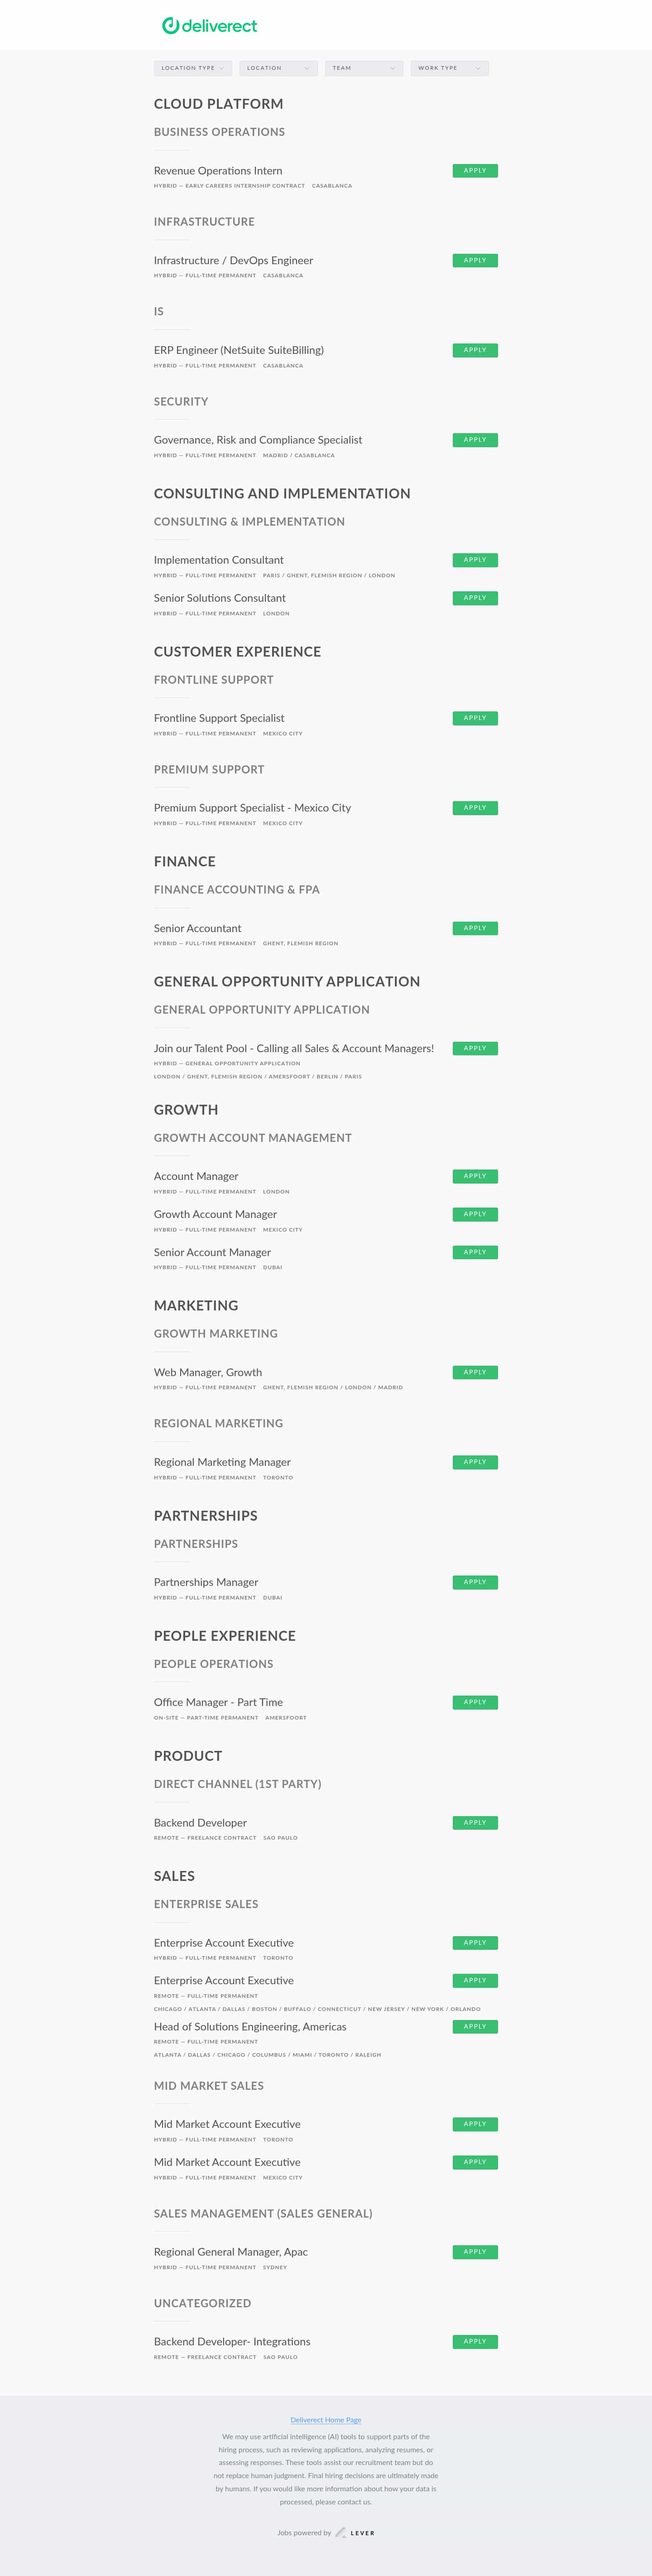Visit the Deliverect Home Page link
Screen dimensions: 652x2576
pyautogui.click(x=326, y=2420)
